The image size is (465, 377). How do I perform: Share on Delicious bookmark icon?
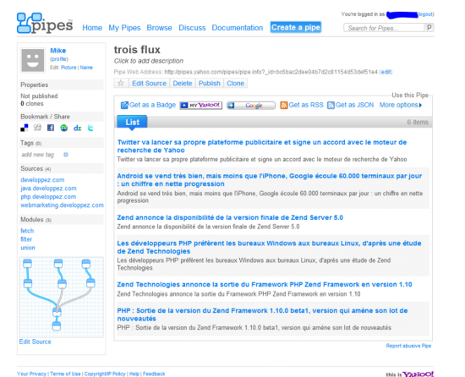pyautogui.click(x=25, y=128)
